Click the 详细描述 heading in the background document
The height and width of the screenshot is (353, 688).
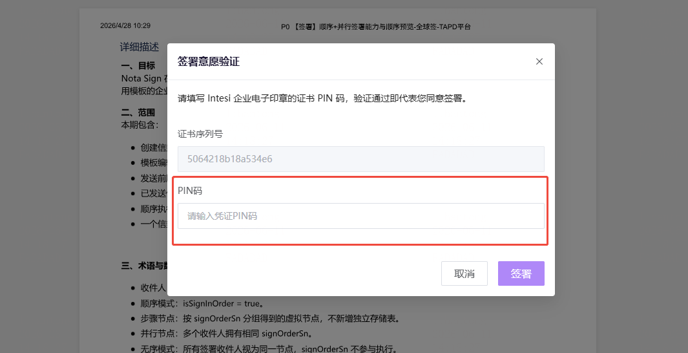[140, 47]
